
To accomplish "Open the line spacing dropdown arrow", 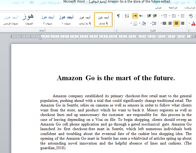I will click(x=151, y=23).
